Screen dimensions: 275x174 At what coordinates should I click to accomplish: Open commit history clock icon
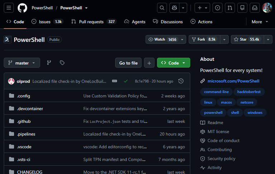(x=181, y=81)
